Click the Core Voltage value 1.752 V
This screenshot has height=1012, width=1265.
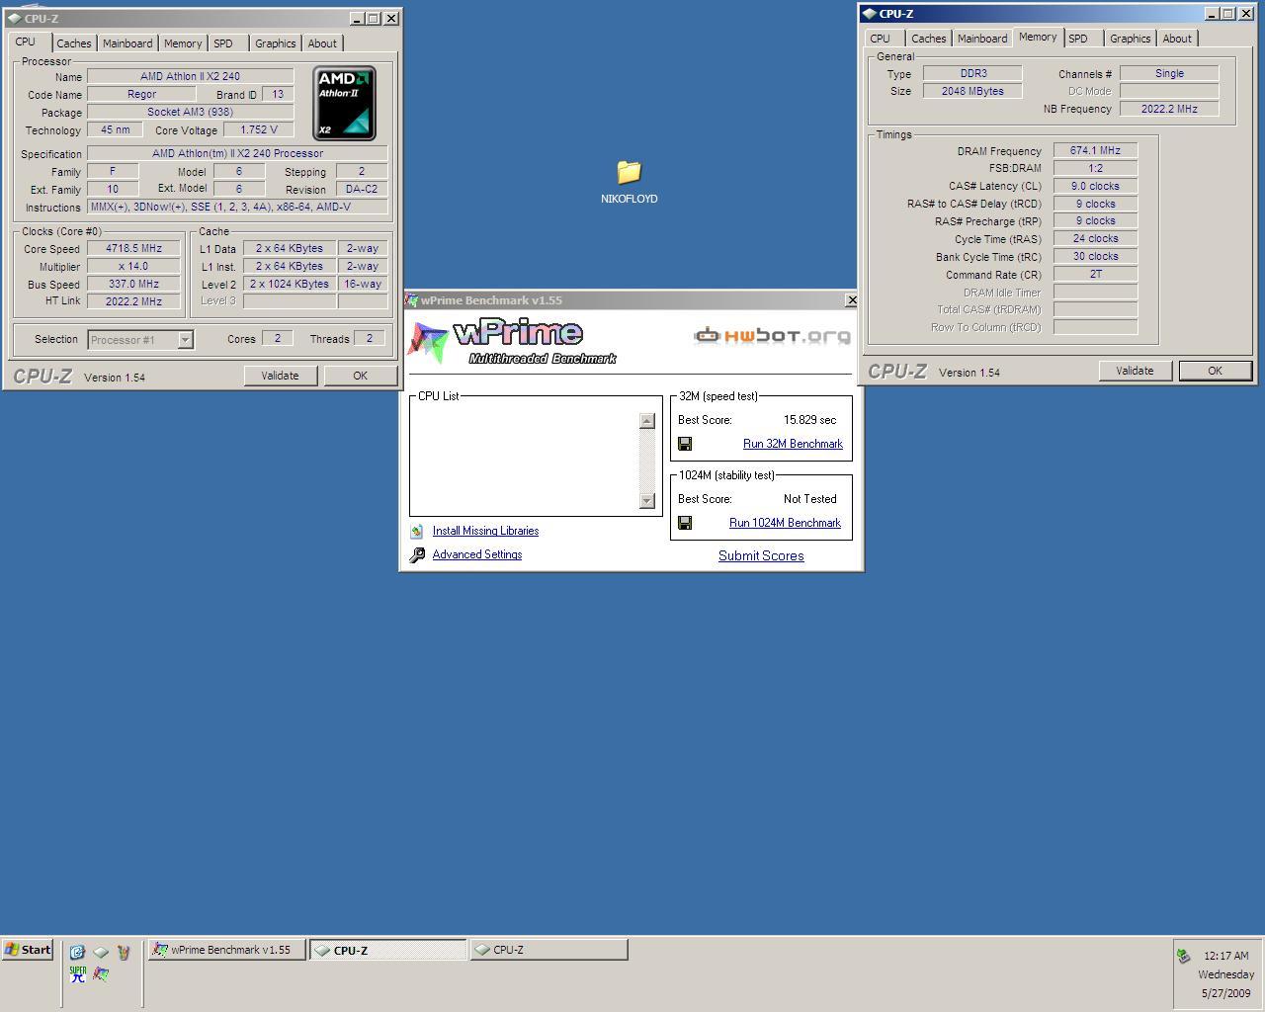click(259, 129)
